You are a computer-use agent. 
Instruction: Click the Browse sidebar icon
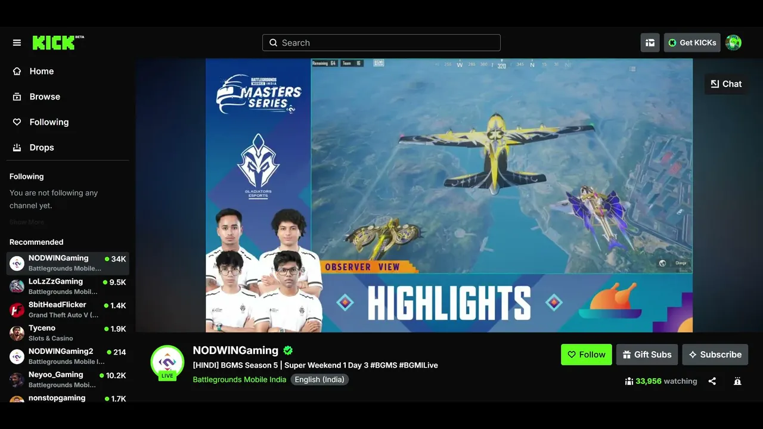coord(17,97)
